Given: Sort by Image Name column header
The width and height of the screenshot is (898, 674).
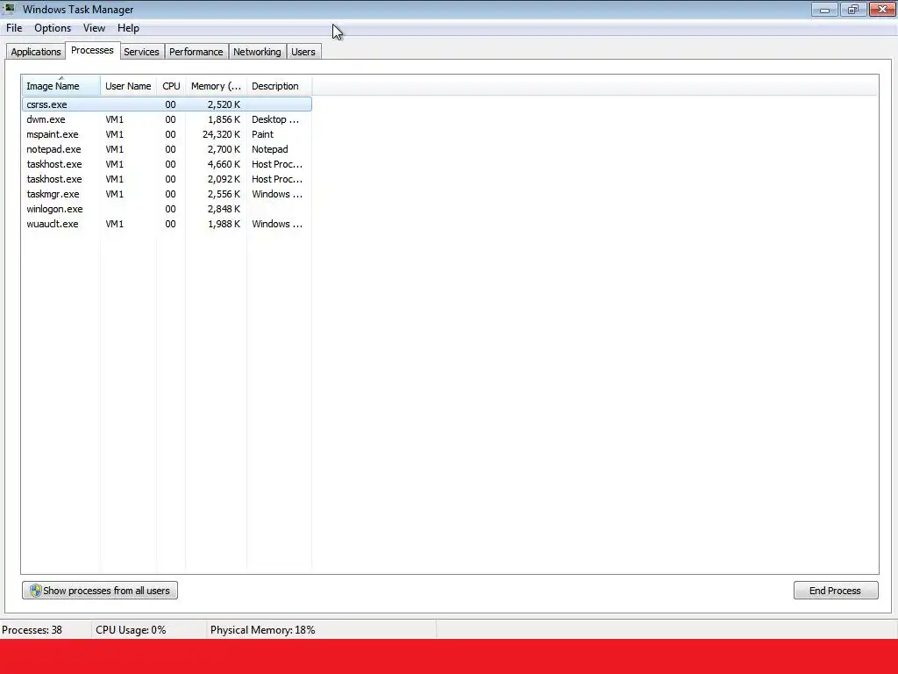Looking at the screenshot, I should (61, 86).
